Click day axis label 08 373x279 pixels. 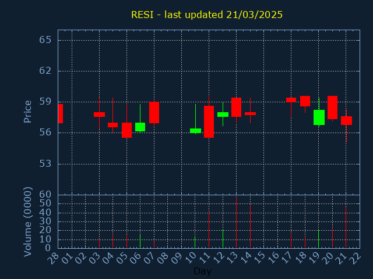(163, 258)
